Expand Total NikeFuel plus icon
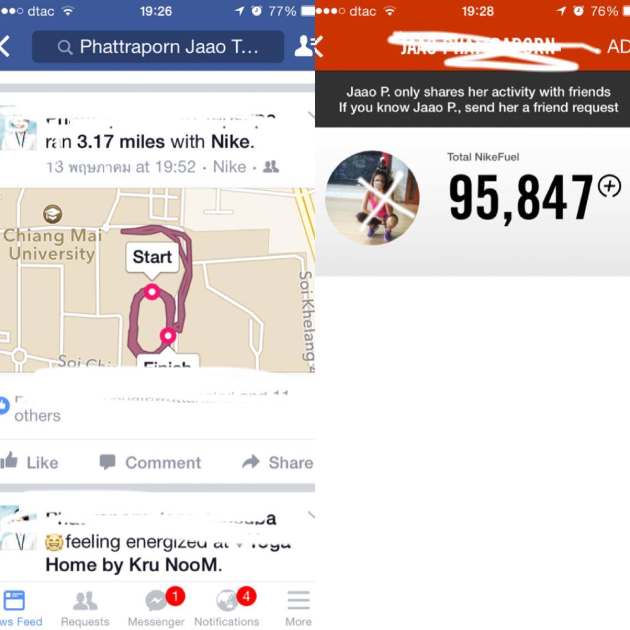This screenshot has width=630, height=630. [609, 186]
